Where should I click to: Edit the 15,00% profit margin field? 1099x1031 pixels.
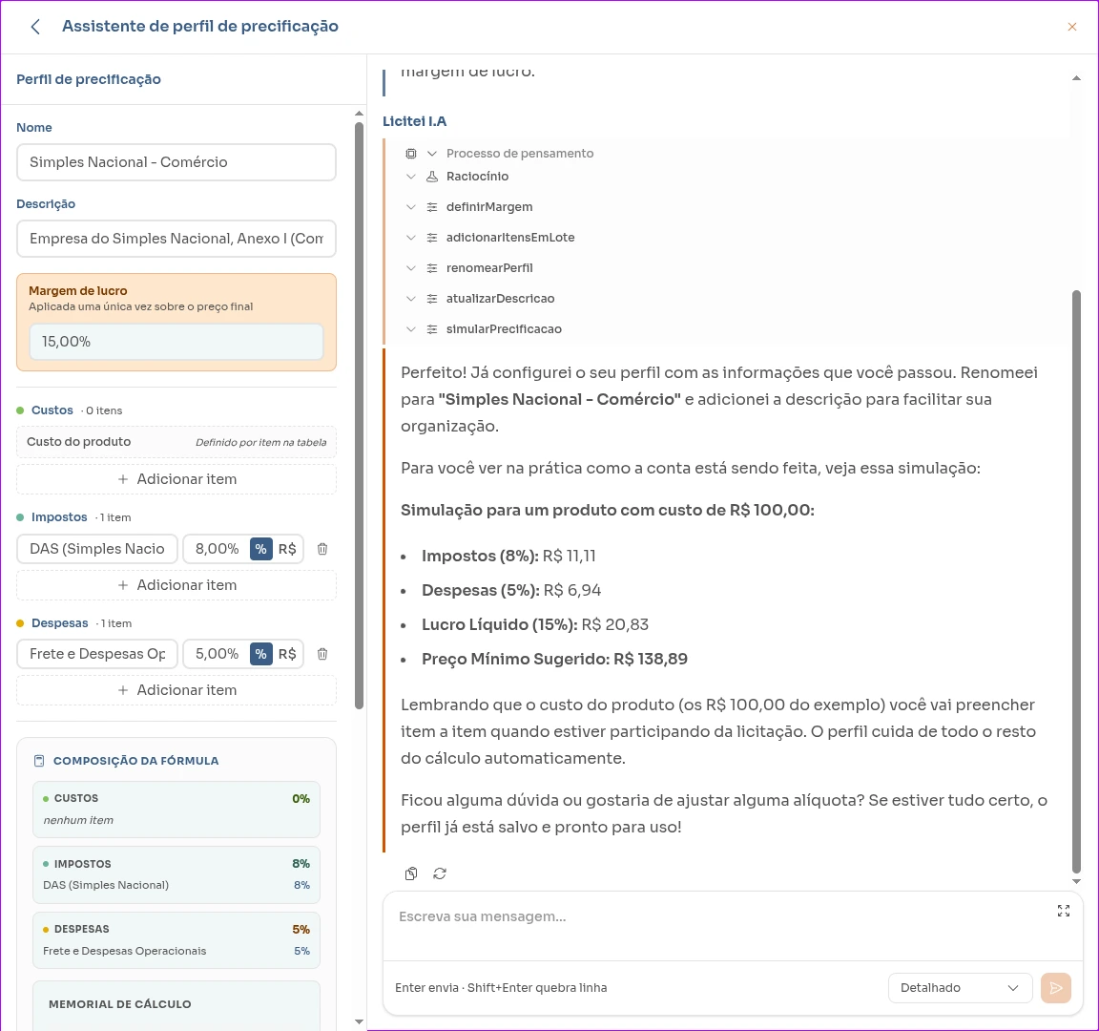pyautogui.click(x=176, y=342)
